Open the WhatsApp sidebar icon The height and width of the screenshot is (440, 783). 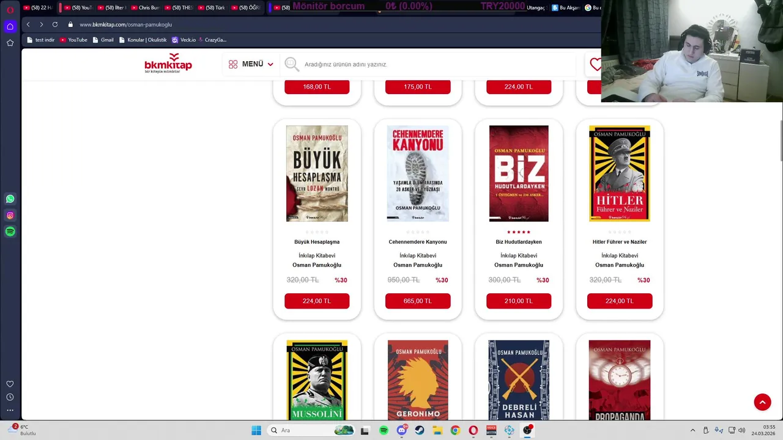(10, 199)
